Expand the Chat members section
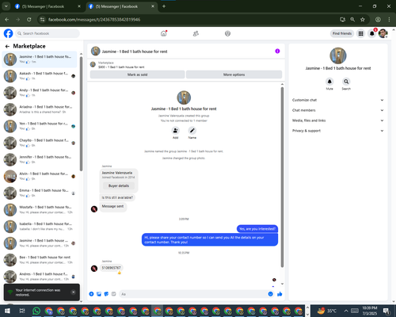 click(338, 110)
